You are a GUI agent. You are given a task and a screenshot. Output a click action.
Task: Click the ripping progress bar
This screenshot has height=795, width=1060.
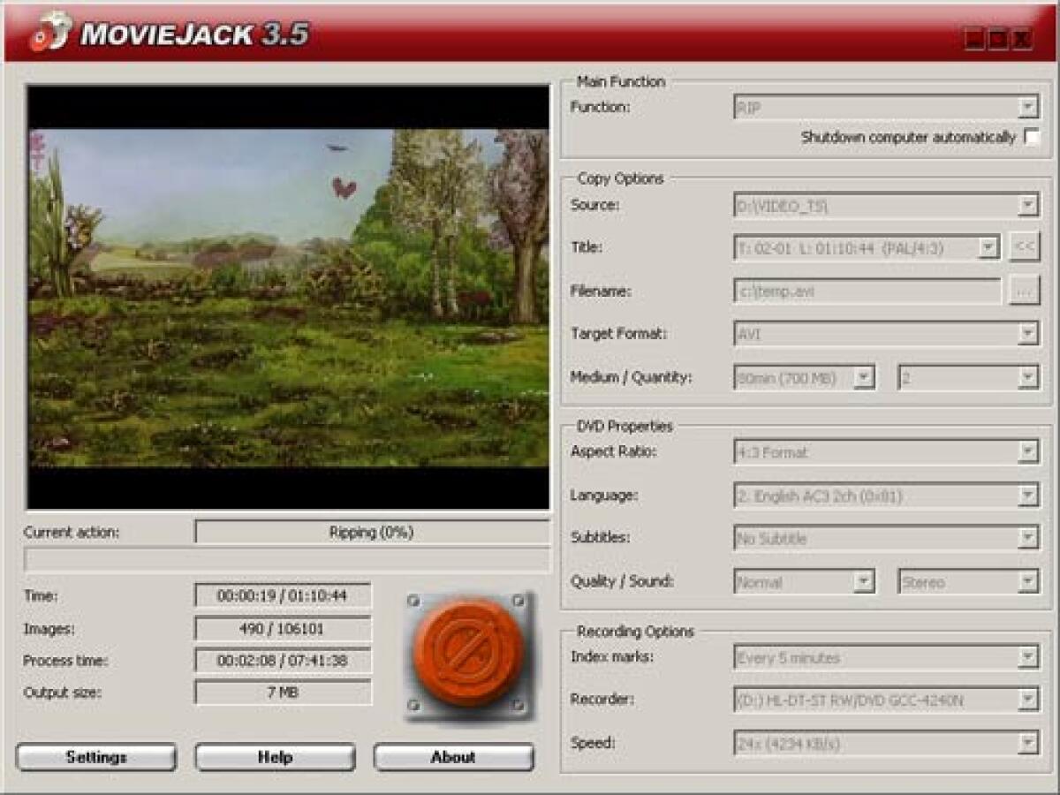pyautogui.click(x=287, y=556)
